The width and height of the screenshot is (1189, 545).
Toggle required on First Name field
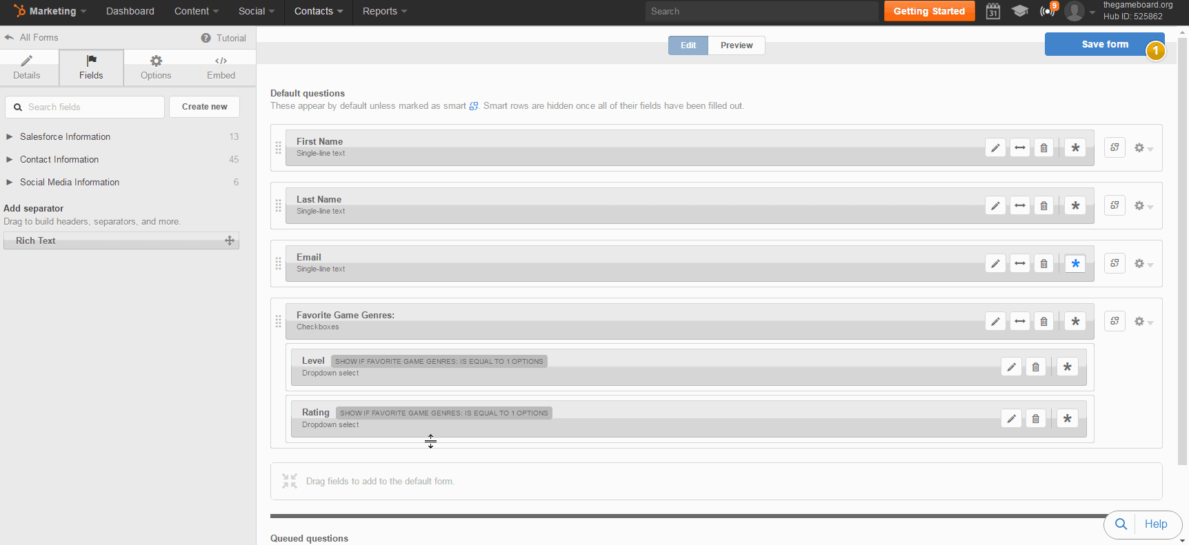pyautogui.click(x=1075, y=148)
